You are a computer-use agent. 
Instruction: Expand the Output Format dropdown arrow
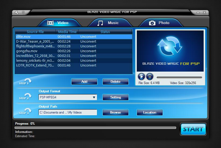pos(94,97)
